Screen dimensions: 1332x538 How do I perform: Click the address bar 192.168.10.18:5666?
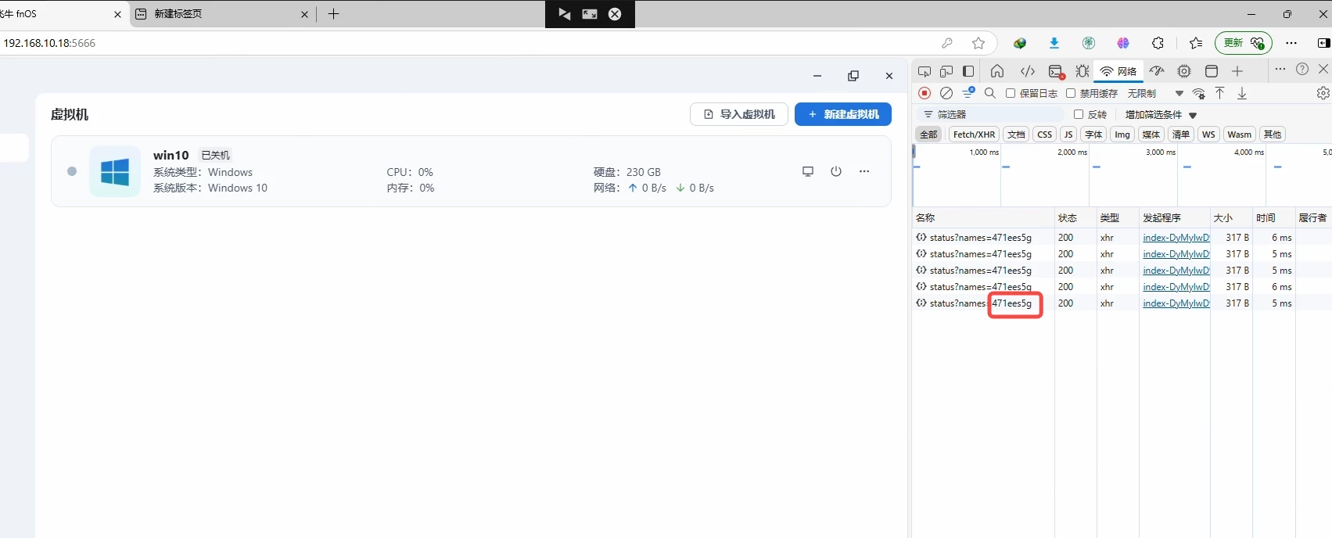tap(49, 43)
